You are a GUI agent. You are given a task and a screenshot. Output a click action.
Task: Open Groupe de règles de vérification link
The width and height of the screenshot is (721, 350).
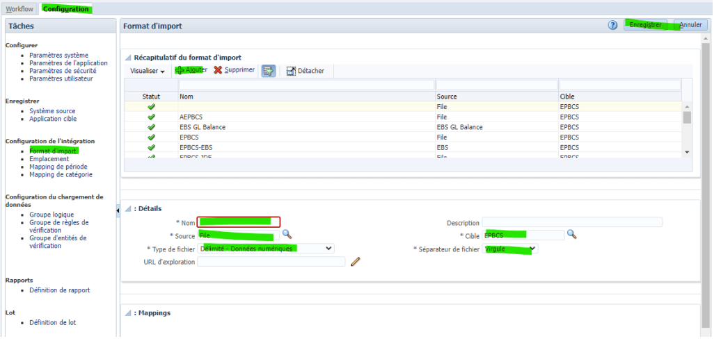[59, 226]
